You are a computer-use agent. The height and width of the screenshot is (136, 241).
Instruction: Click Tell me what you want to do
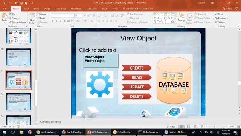click(138, 9)
